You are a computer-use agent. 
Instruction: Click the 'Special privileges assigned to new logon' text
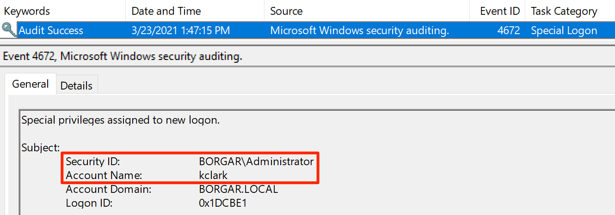pos(121,120)
